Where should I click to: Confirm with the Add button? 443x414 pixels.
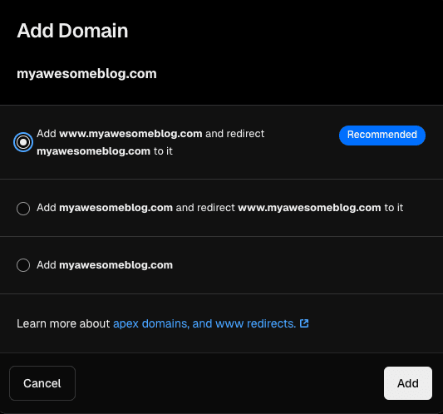[408, 383]
